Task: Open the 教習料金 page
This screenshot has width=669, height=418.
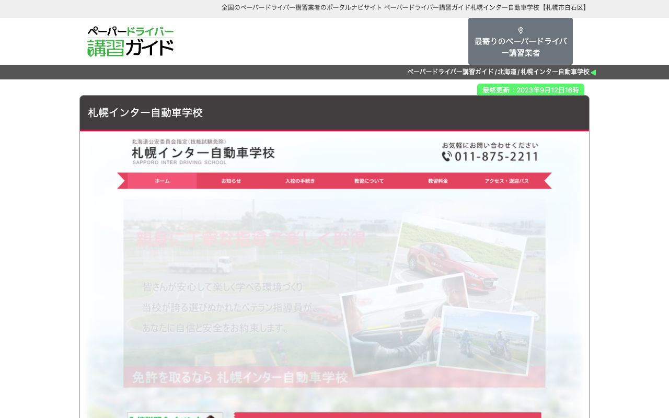Action: click(x=437, y=181)
